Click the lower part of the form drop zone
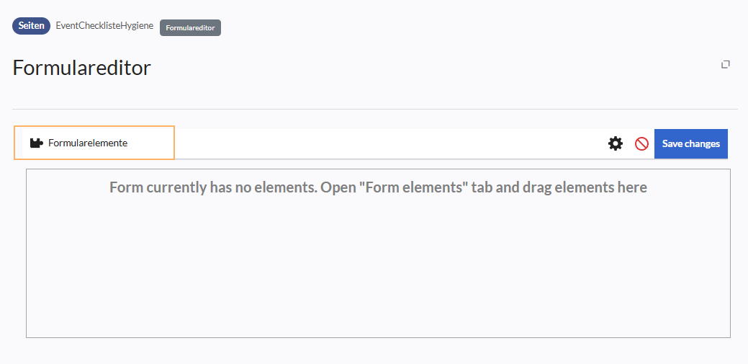 [x=378, y=306]
